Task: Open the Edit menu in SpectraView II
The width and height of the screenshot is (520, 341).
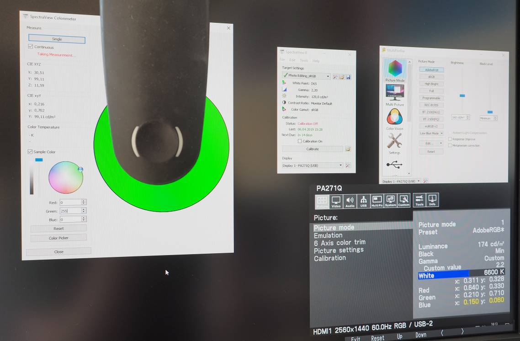Action: [x=292, y=60]
